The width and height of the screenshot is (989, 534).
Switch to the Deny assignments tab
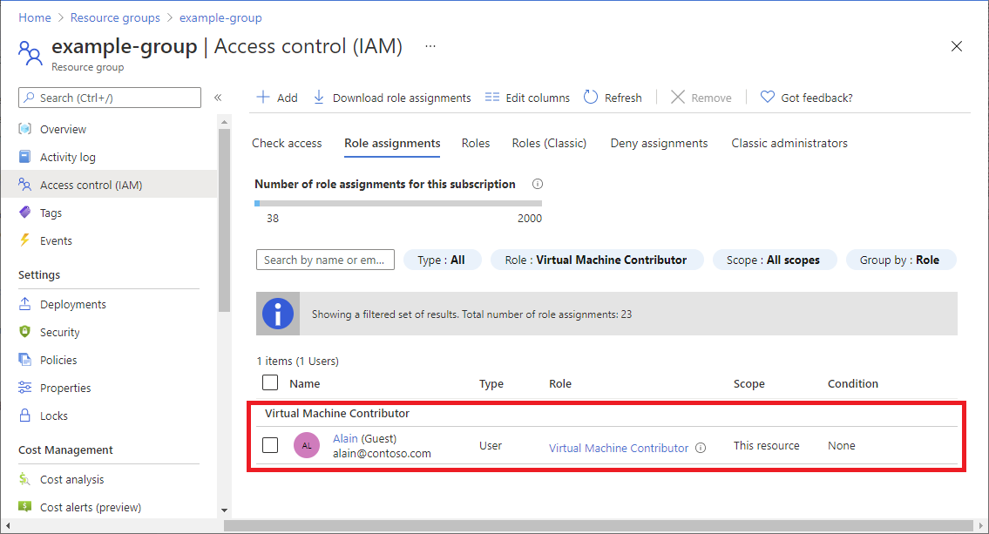click(x=659, y=143)
